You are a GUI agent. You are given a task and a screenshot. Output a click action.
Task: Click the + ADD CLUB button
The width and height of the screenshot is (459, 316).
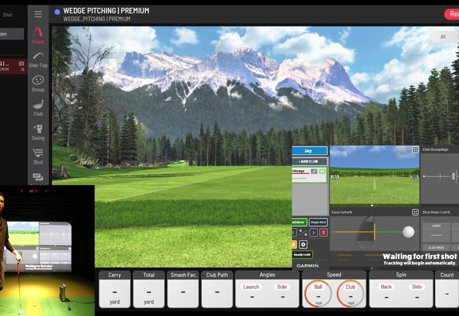(x=309, y=161)
